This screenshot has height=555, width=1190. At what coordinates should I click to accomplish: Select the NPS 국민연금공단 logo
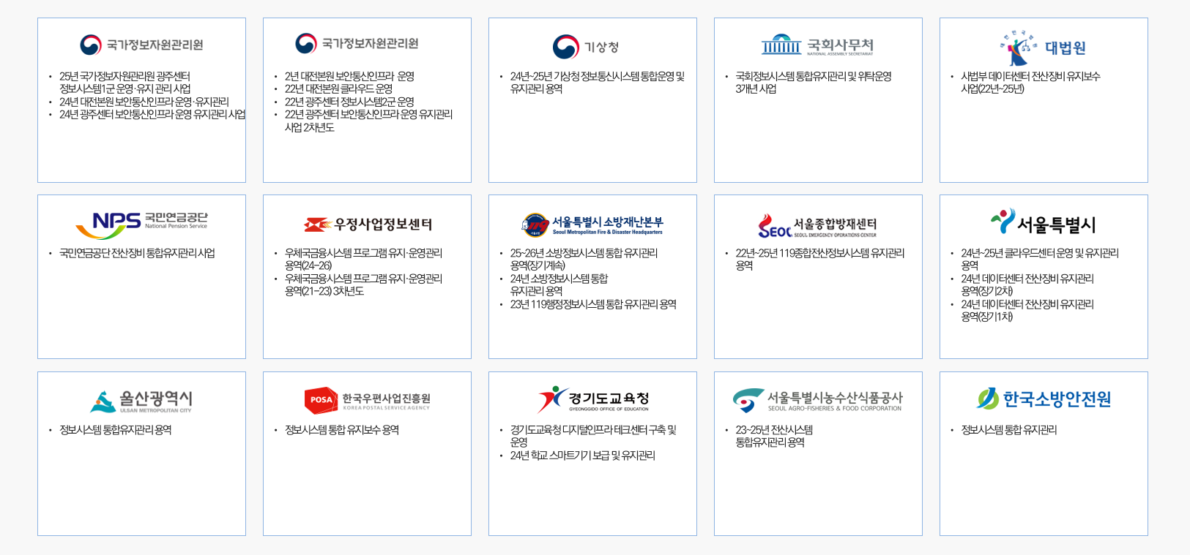coord(141,225)
